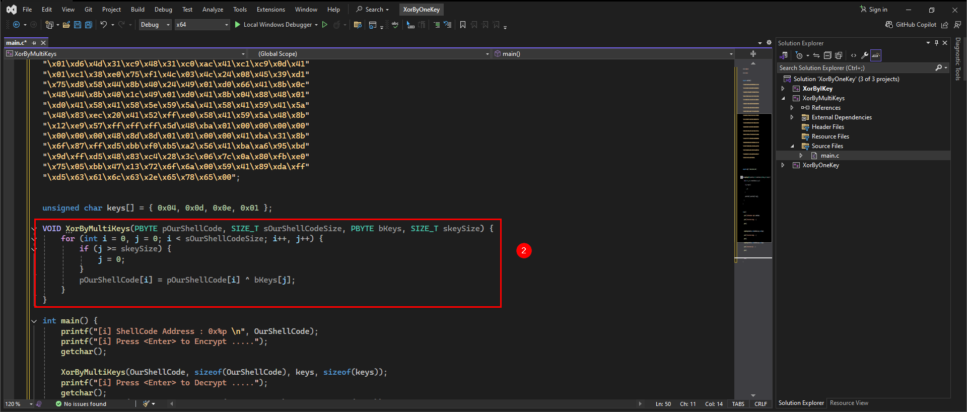967x412 pixels.
Task: Click the Send Feedback icon
Action: [957, 25]
